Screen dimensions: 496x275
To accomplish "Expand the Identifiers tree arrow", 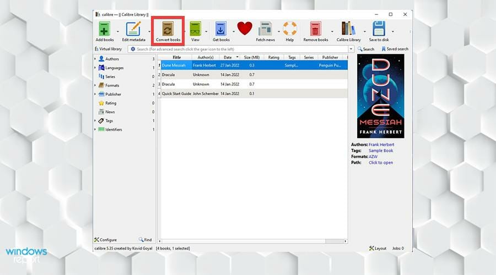I will point(95,129).
